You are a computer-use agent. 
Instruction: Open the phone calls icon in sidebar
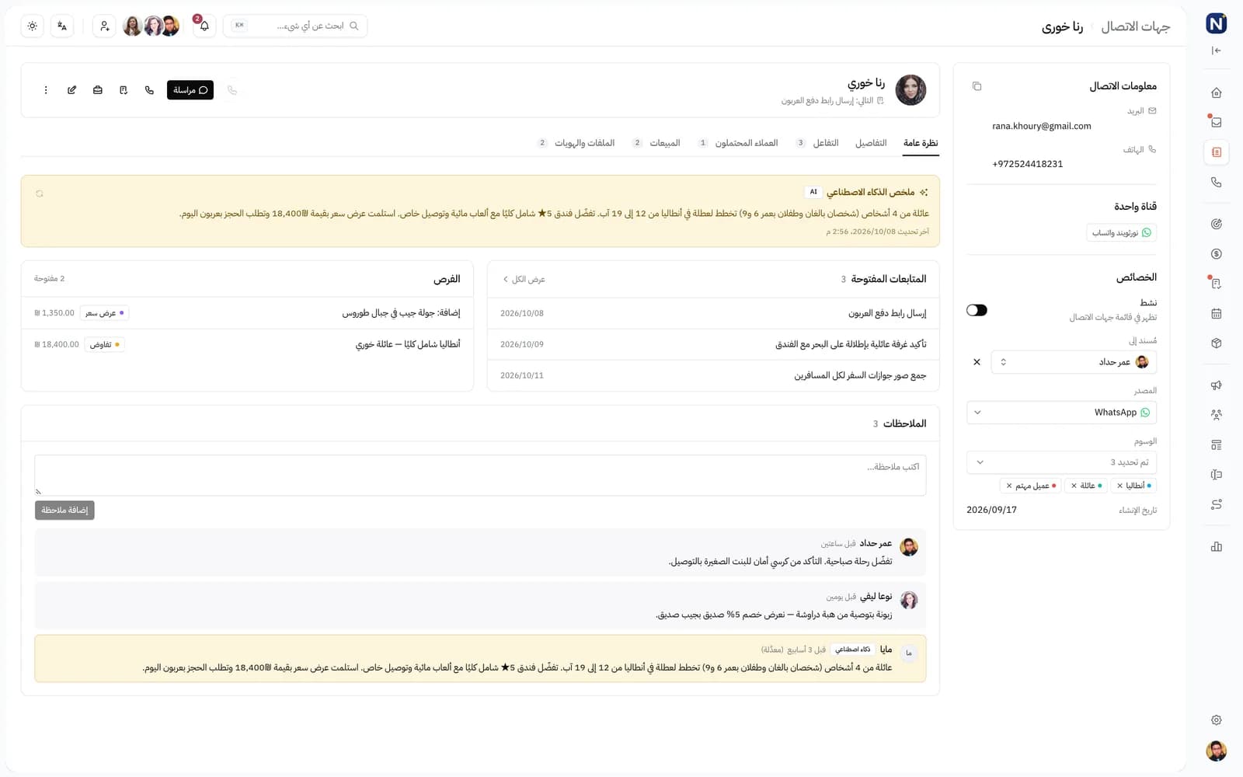tap(1217, 182)
